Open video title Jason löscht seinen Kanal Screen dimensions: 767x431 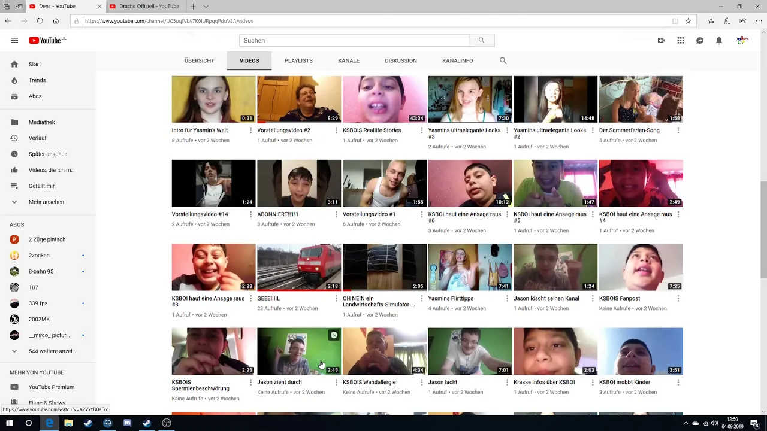[x=546, y=298]
